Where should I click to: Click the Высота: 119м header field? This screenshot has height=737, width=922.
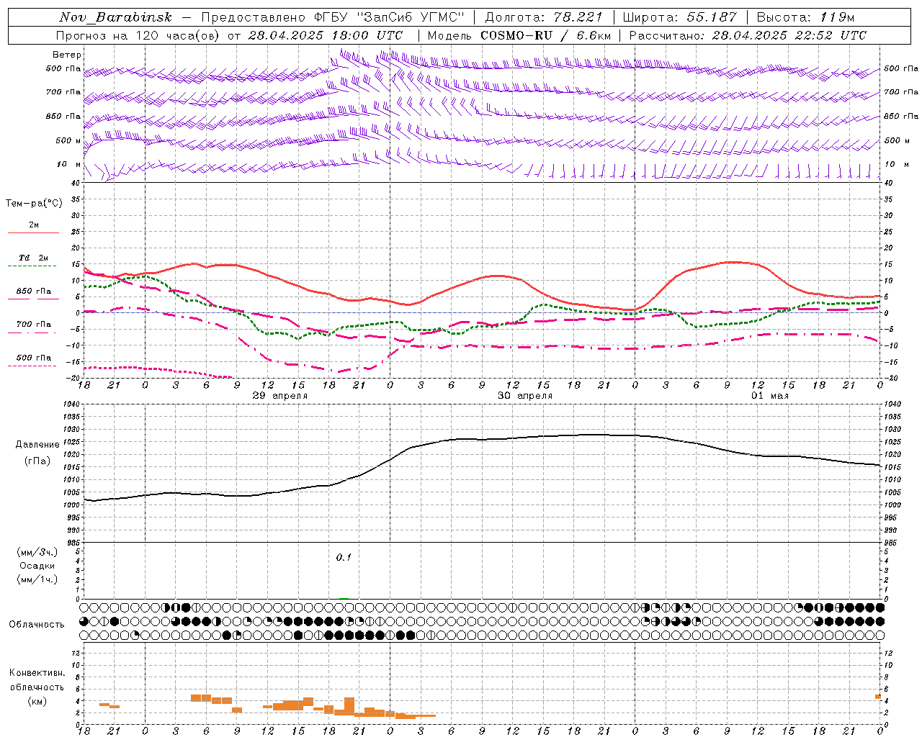pyautogui.click(x=805, y=17)
